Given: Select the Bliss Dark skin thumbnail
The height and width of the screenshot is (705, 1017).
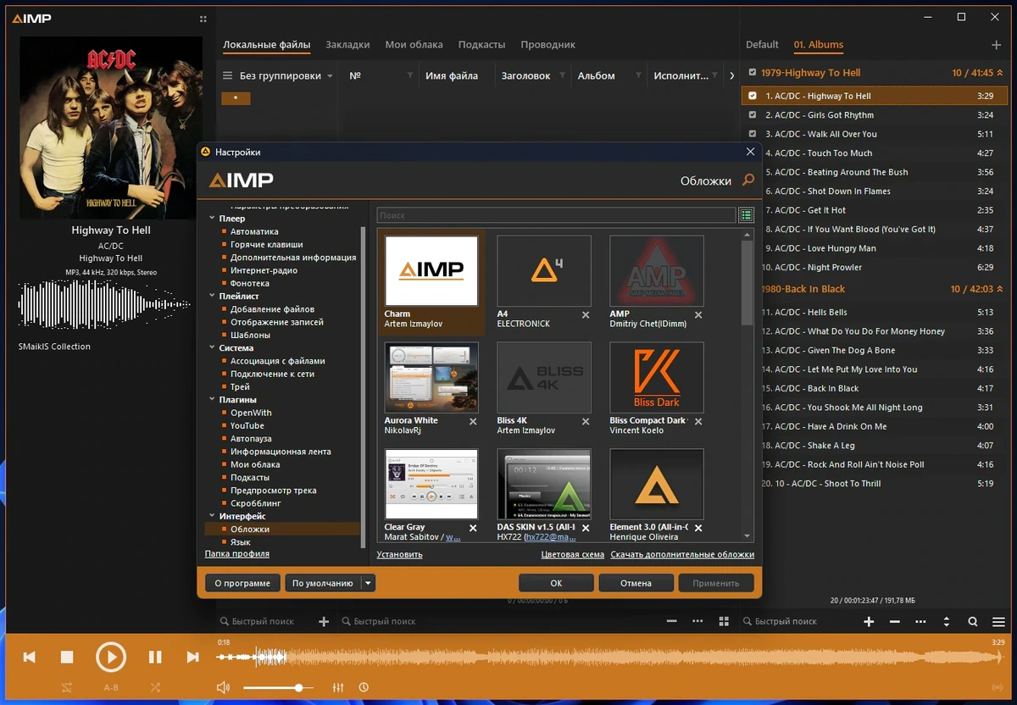Looking at the screenshot, I should [657, 377].
